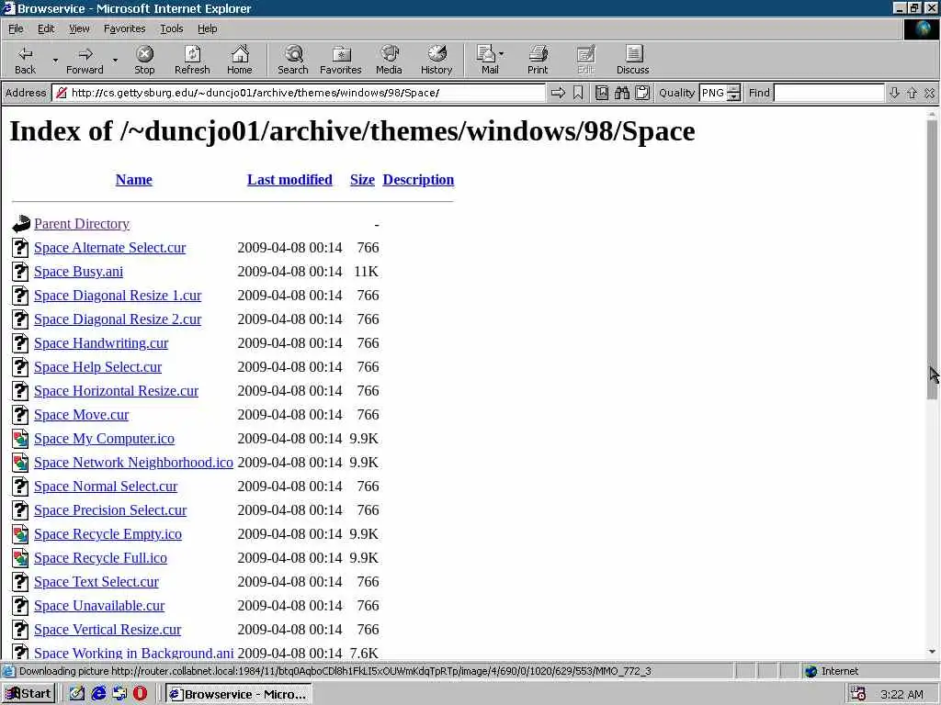941x705 pixels.
Task: Expand the Mail button dropdown arrow
Action: pyautogui.click(x=502, y=54)
